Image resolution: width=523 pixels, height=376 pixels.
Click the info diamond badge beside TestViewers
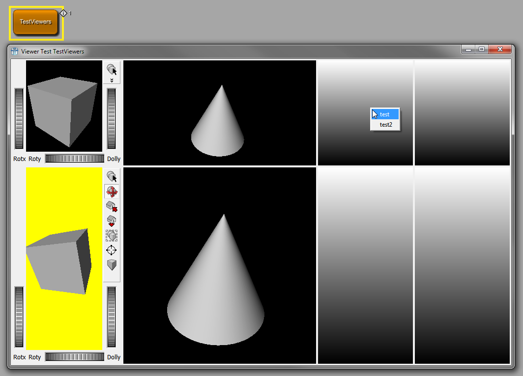click(x=63, y=13)
